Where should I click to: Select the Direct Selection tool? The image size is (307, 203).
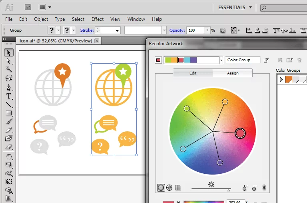9,61
